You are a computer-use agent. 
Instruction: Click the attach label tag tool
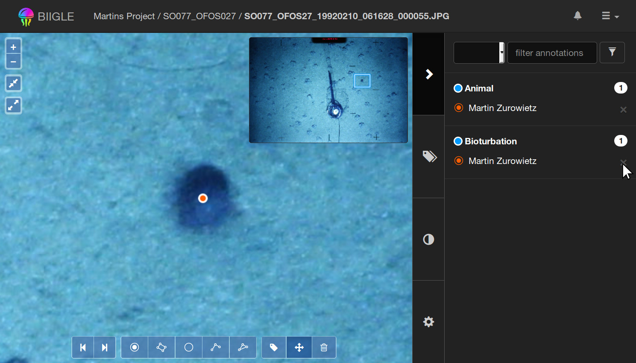point(274,347)
